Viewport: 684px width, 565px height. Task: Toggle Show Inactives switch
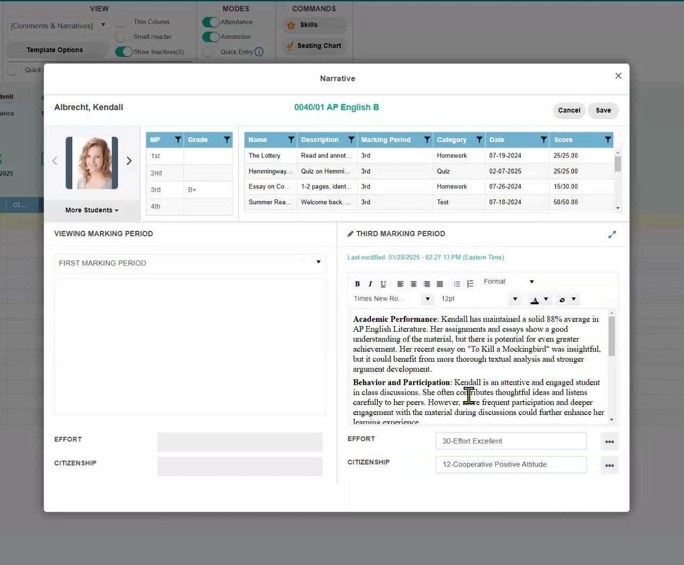[123, 52]
